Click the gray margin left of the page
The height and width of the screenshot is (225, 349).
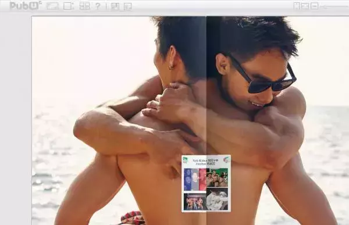click(16, 118)
